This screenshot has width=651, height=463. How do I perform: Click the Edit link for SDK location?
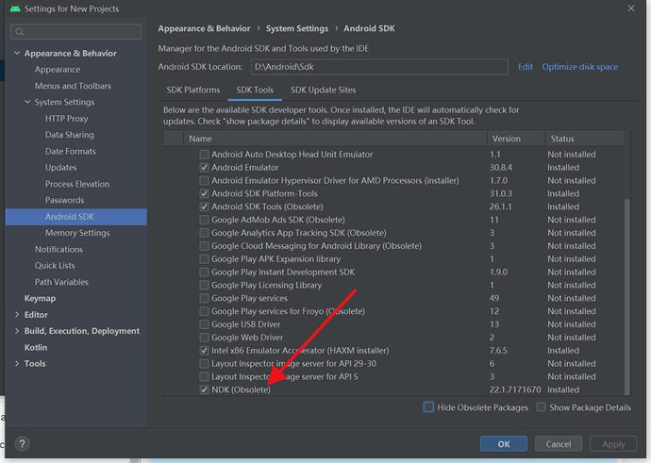(526, 67)
